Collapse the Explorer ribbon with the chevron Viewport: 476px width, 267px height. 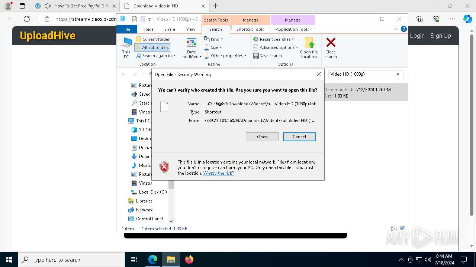pyautogui.click(x=396, y=29)
